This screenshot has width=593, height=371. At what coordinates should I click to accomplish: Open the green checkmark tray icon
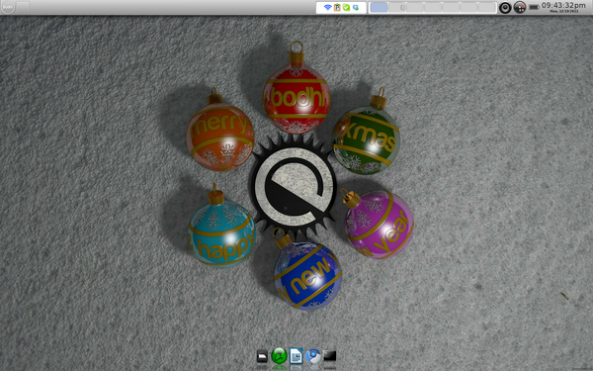tap(346, 8)
